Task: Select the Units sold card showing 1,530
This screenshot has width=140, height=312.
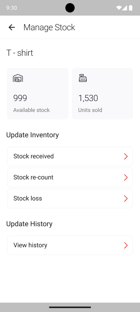Action: click(102, 94)
